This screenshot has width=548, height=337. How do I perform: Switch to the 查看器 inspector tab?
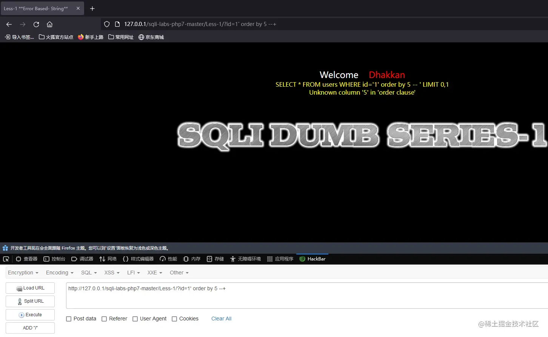[x=26, y=259]
